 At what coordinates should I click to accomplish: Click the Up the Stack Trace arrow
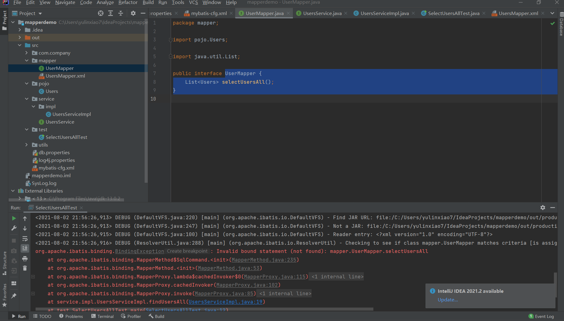(25, 218)
